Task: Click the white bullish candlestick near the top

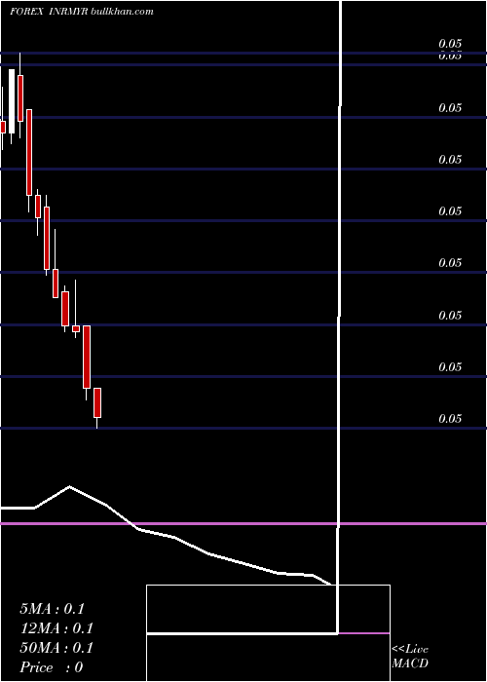Action: [12, 101]
